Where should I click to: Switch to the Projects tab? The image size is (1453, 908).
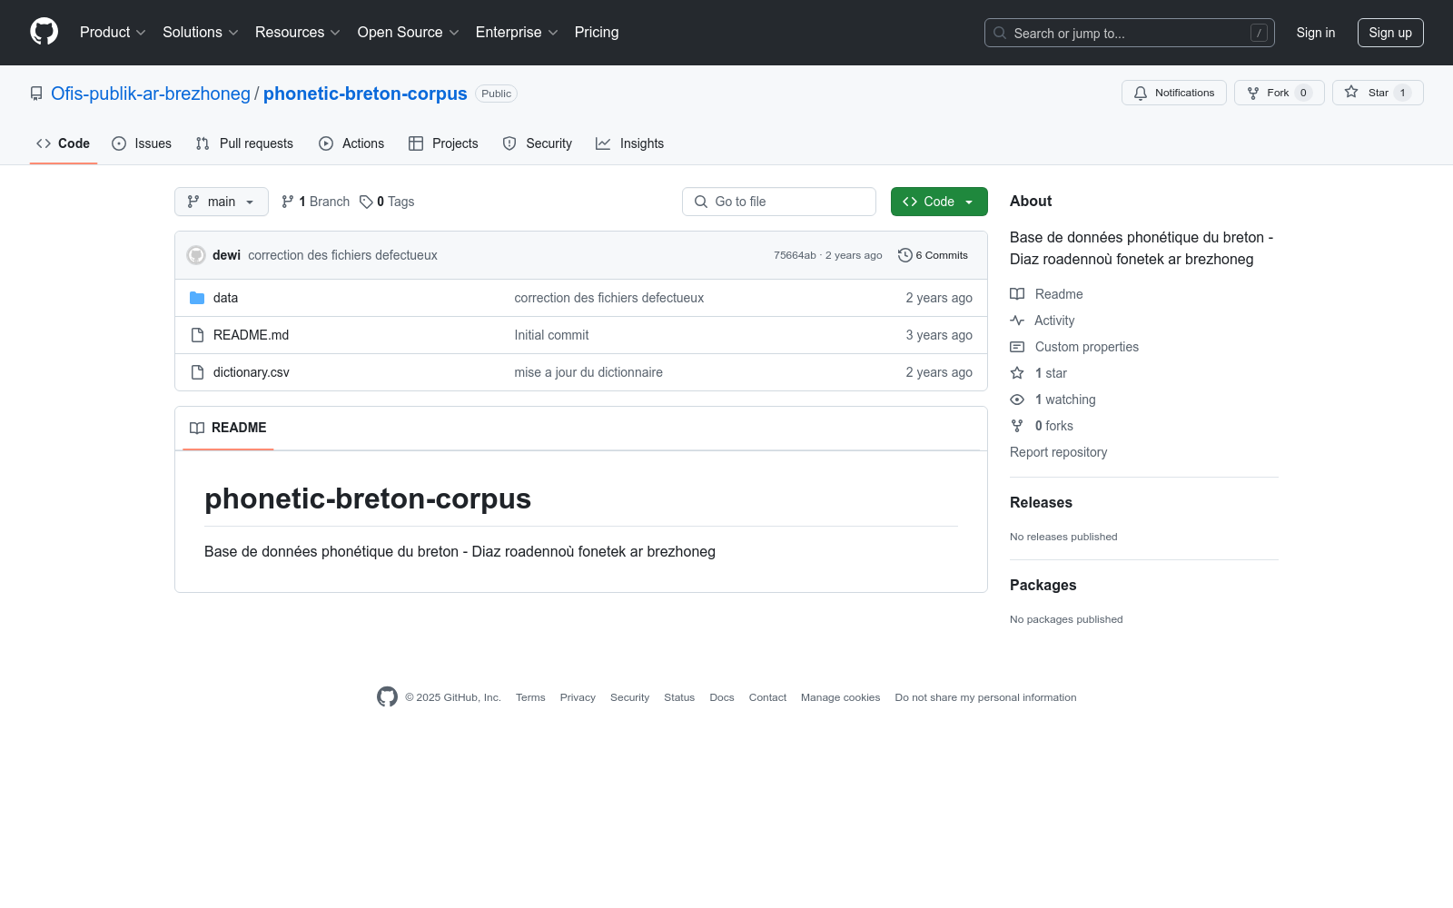click(443, 143)
